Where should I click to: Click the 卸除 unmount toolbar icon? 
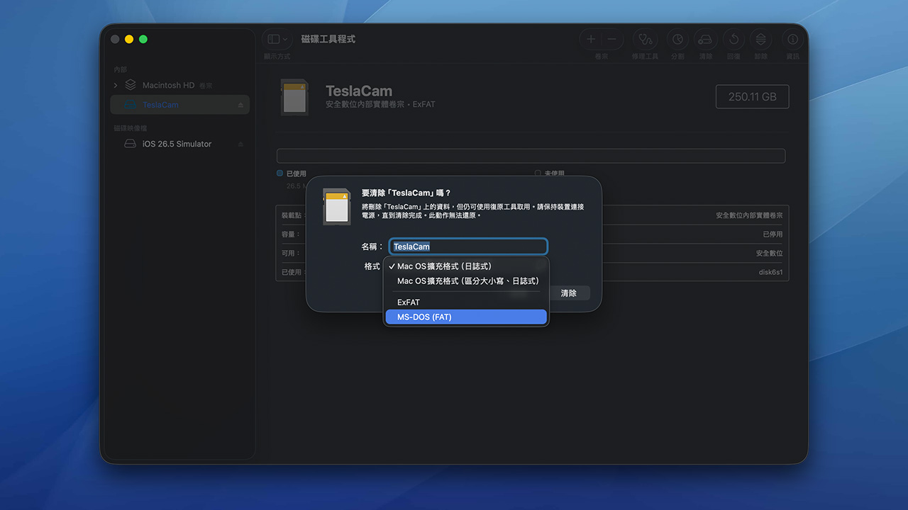[x=761, y=40]
